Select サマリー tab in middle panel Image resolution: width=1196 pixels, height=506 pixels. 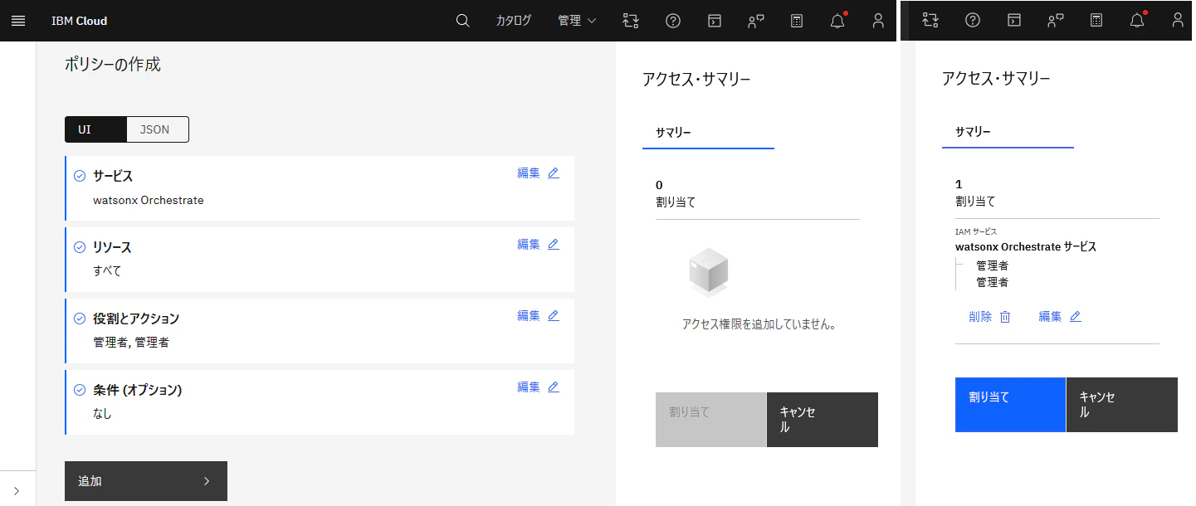pos(708,132)
